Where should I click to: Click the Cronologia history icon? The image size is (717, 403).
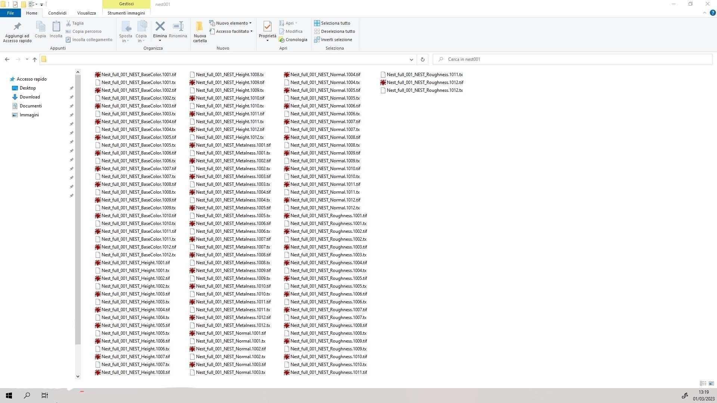tap(293, 40)
